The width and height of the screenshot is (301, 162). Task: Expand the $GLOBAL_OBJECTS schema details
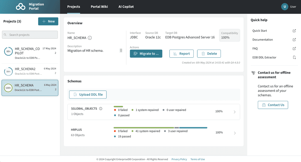pyautogui.click(x=235, y=112)
